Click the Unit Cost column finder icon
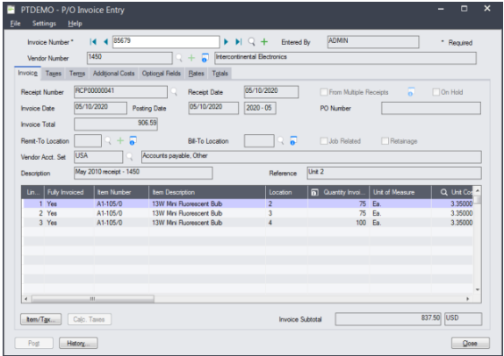 click(x=444, y=192)
